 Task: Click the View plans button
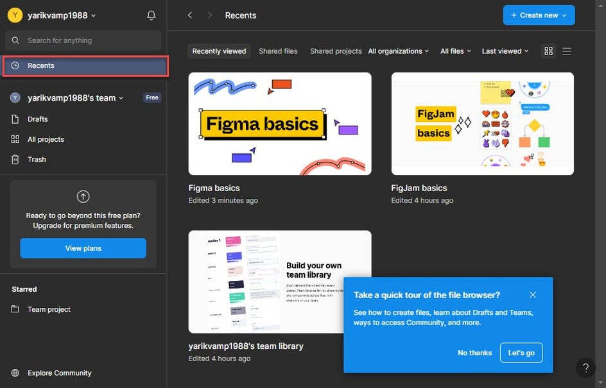[x=83, y=248]
